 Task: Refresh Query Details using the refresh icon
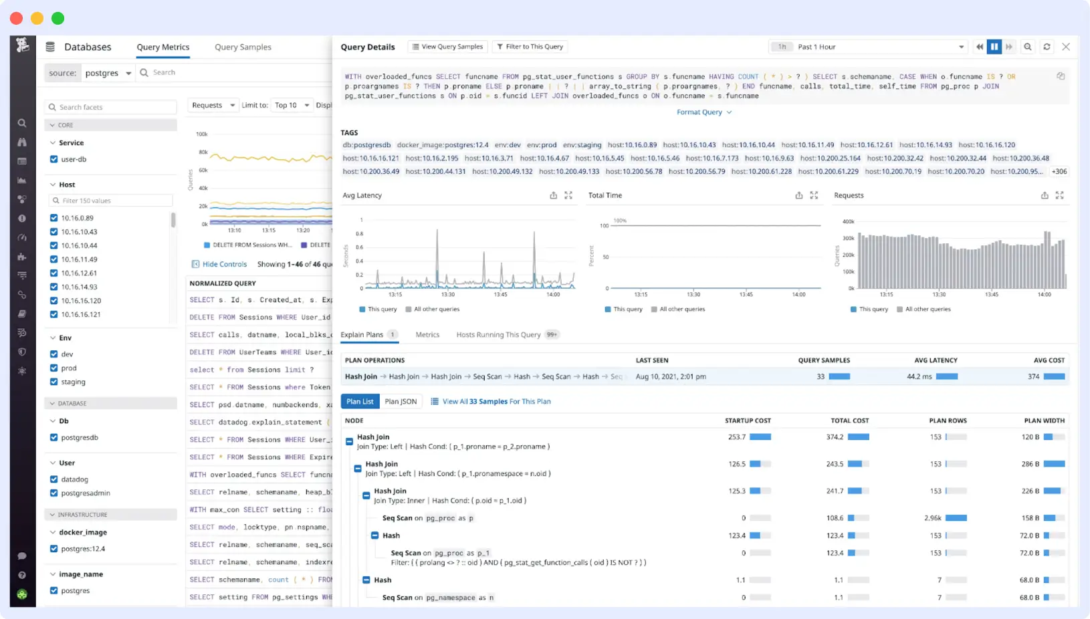pos(1047,46)
